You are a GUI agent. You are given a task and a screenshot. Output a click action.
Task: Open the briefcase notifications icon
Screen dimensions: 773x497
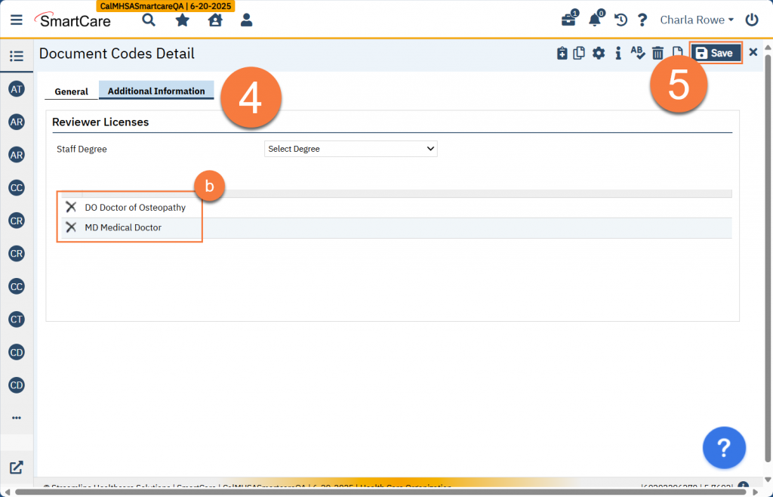[x=568, y=20]
